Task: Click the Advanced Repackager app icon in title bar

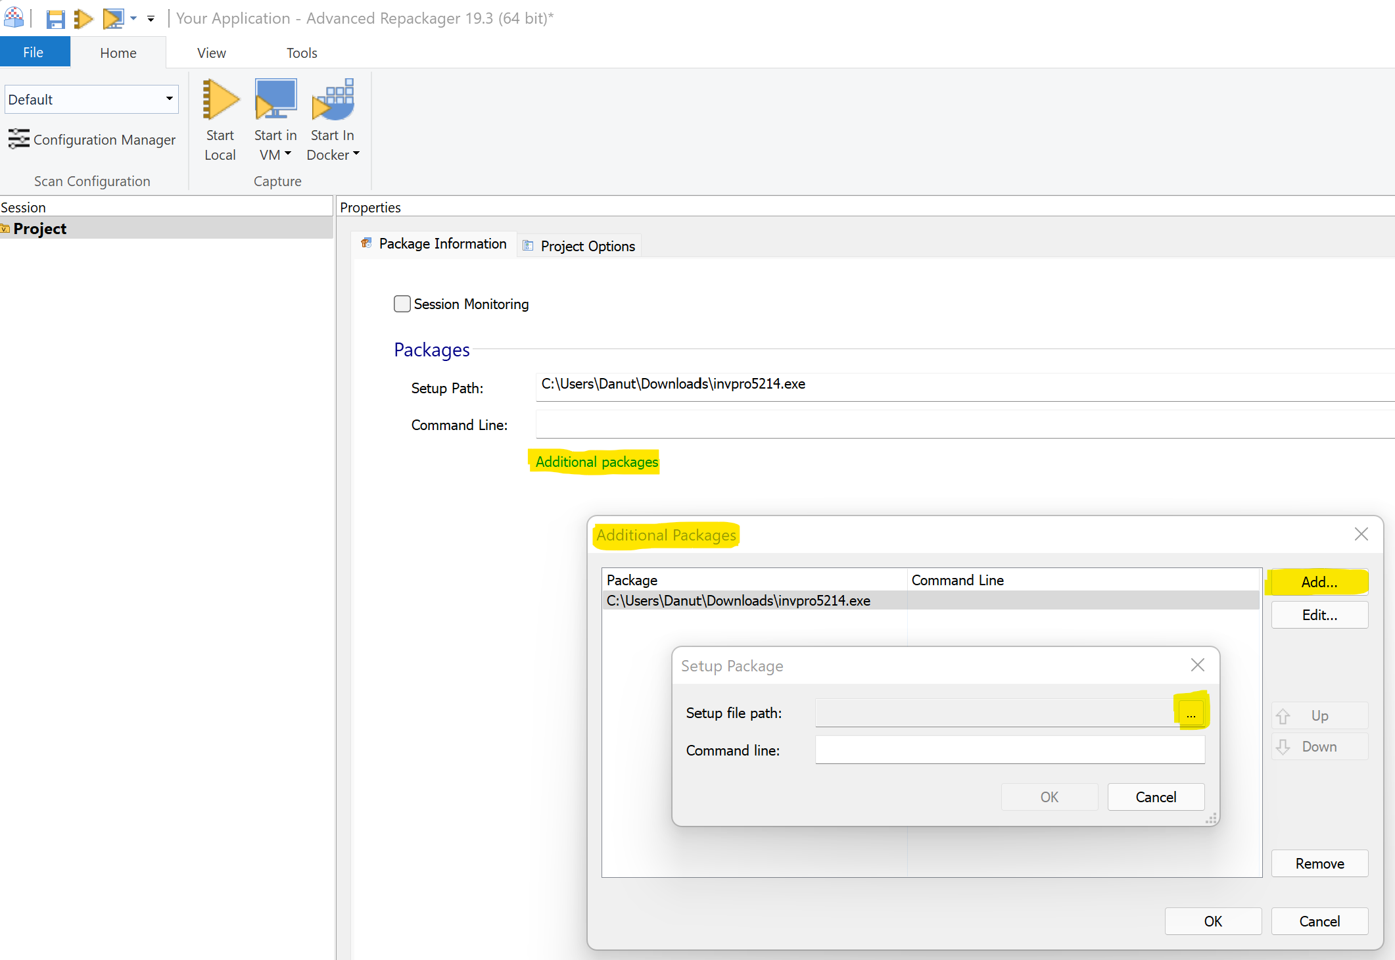Action: (13, 18)
